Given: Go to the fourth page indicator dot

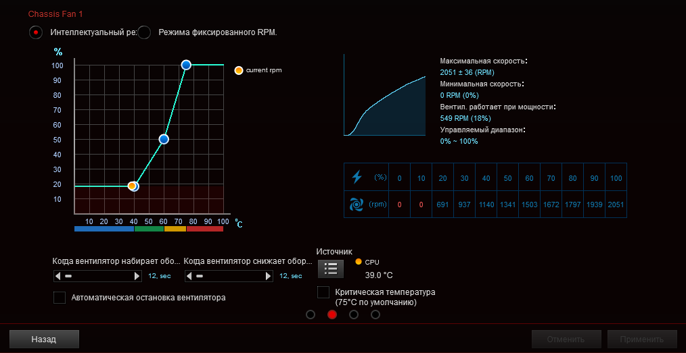Looking at the screenshot, I should [x=375, y=315].
